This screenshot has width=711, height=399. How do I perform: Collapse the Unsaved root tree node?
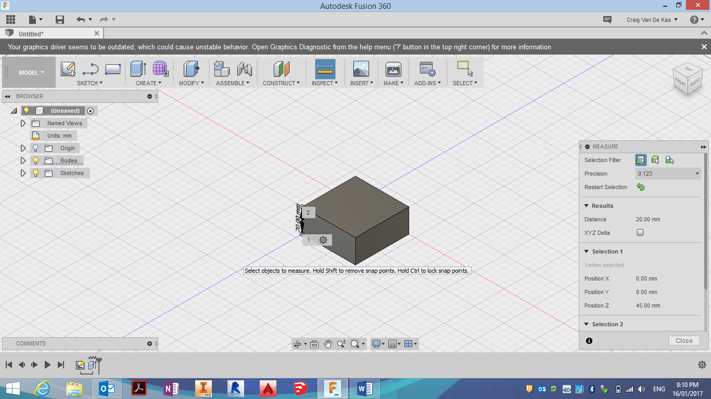point(14,111)
